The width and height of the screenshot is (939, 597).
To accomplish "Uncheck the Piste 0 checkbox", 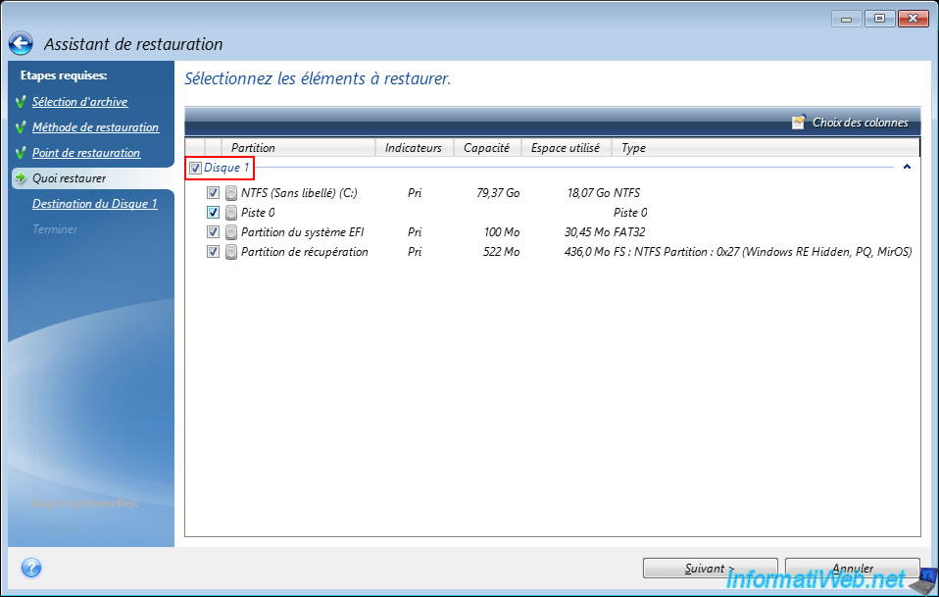I will (214, 213).
